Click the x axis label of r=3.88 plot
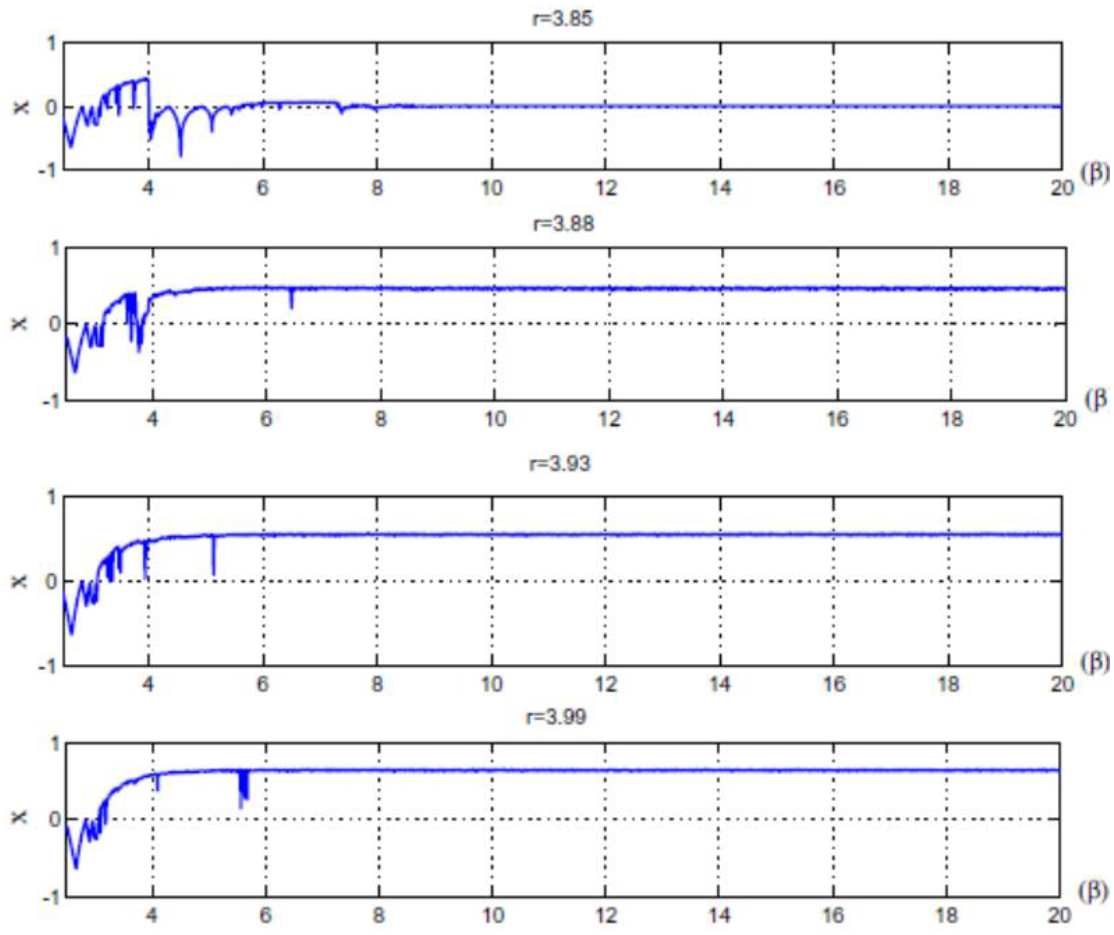Screen dimensions: 1114x935 click(20, 323)
